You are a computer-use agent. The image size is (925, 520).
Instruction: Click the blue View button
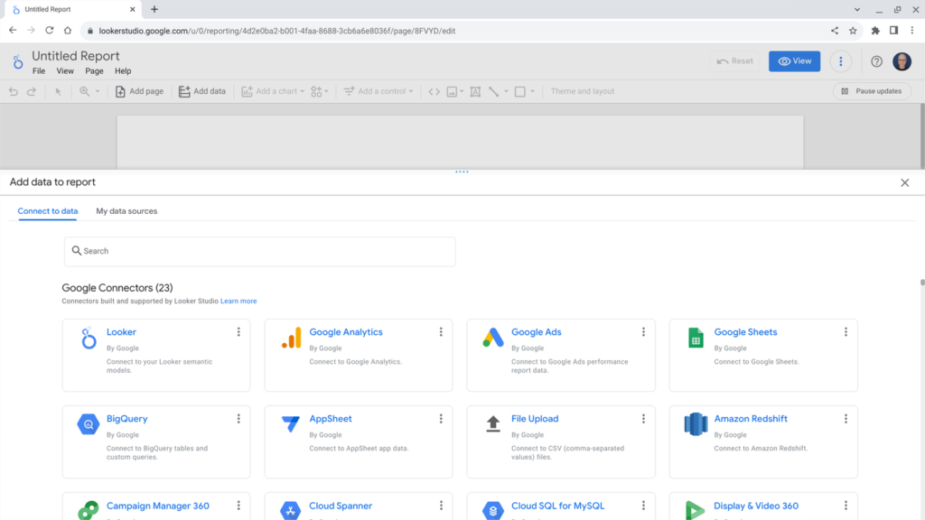click(x=794, y=61)
